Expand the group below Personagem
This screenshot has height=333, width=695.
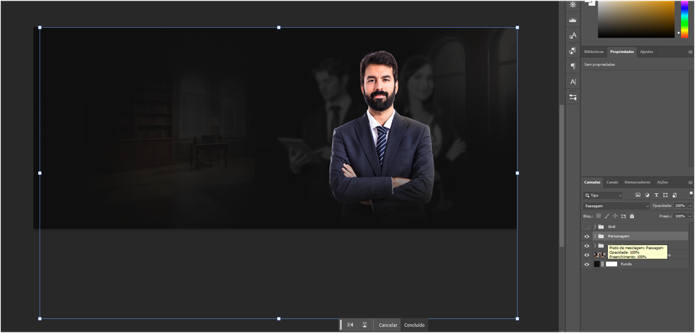click(595, 245)
